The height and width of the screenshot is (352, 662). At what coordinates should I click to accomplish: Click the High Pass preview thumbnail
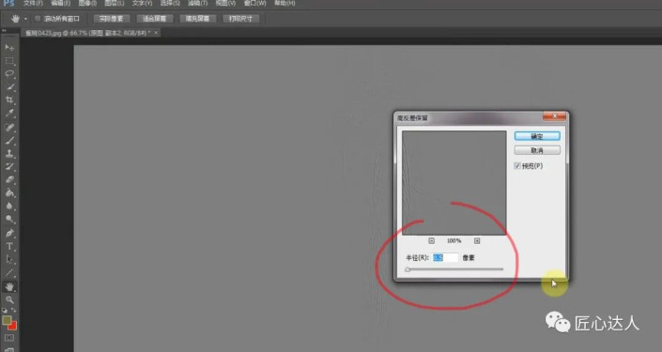[454, 183]
